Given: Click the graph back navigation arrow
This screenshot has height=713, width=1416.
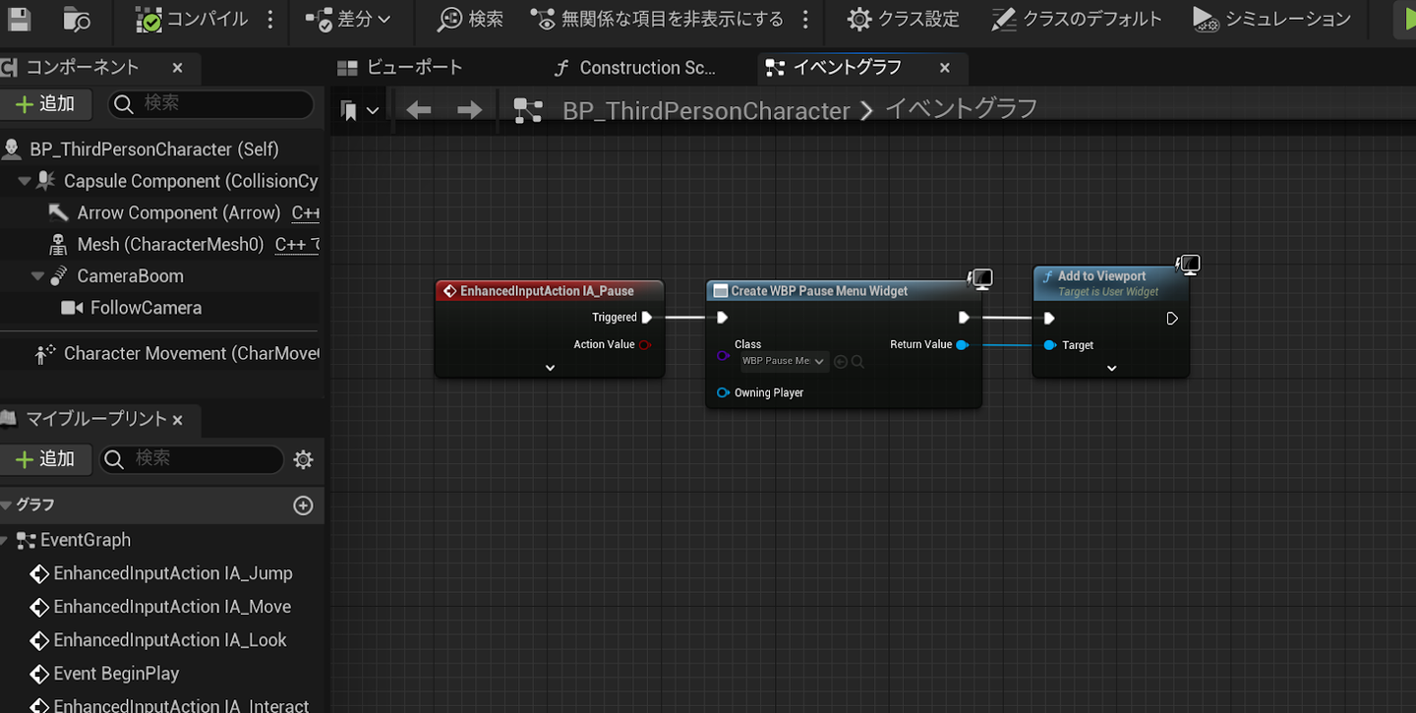Looking at the screenshot, I should pos(419,110).
